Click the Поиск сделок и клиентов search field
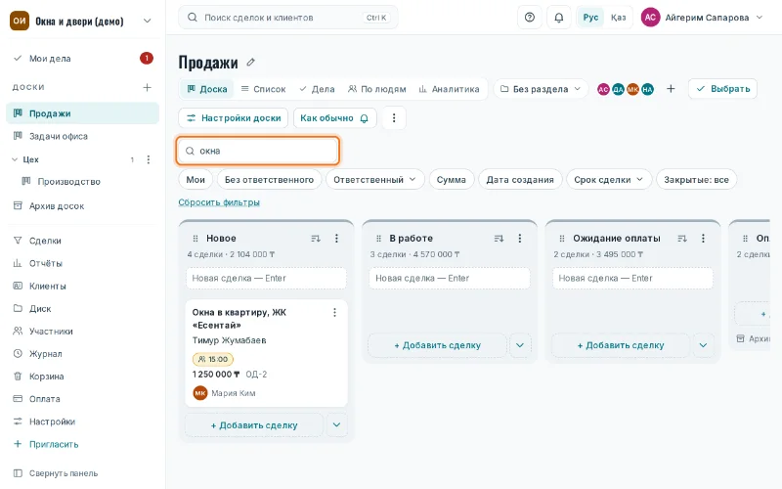The image size is (782, 489). [x=288, y=18]
